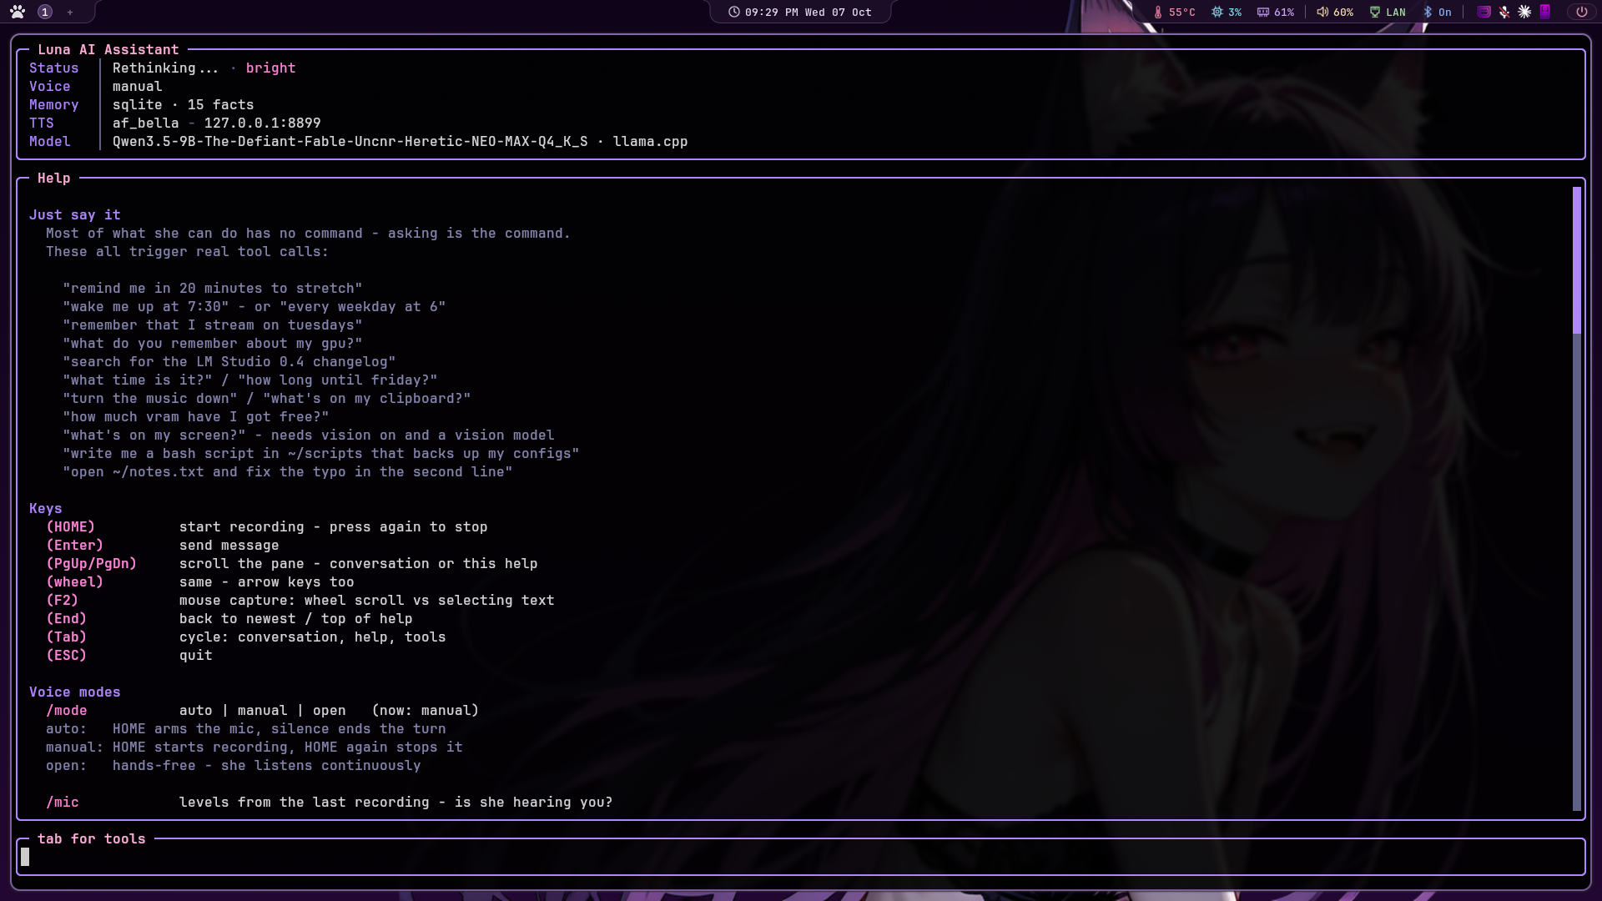This screenshot has width=1602, height=901.
Task: Click the Qwen3.5-9B model name text
Action: point(350,142)
